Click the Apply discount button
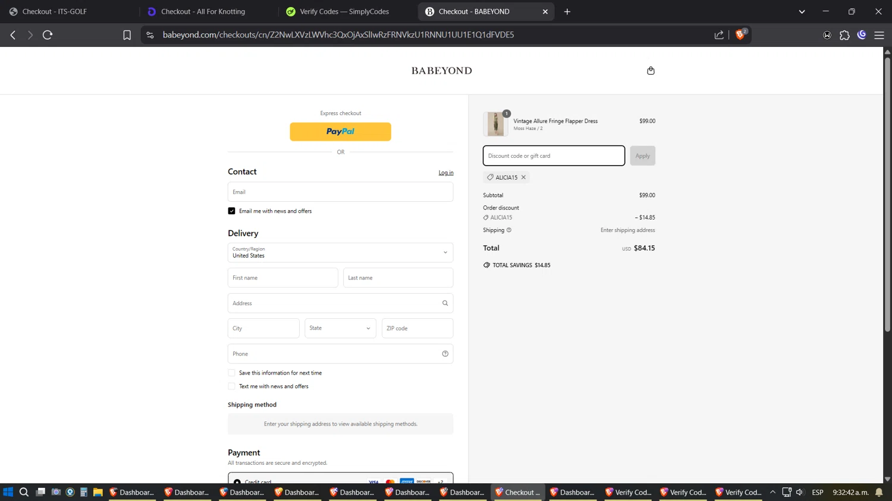 (642, 156)
